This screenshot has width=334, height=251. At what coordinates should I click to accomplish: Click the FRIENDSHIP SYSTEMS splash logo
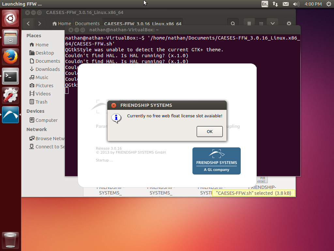[217, 161]
